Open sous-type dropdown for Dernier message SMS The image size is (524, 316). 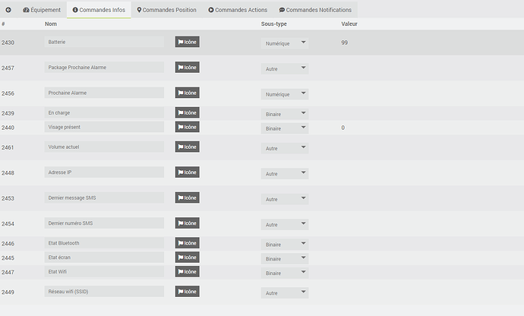[285, 199]
